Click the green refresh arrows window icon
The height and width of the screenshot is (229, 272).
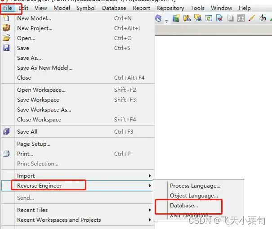209,18
